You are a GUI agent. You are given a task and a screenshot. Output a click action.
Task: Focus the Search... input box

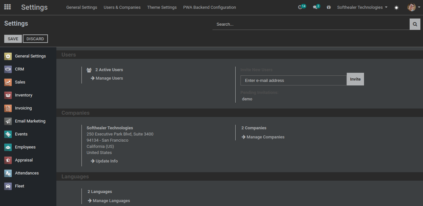coord(311,24)
